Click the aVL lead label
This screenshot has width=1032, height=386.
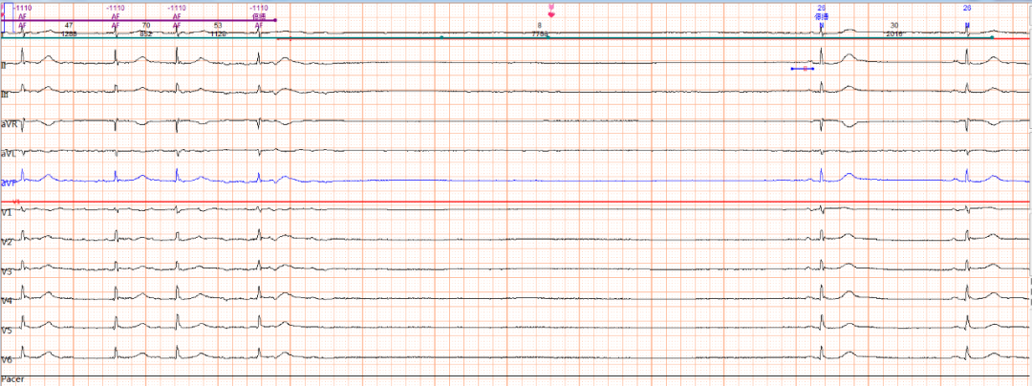coord(8,154)
